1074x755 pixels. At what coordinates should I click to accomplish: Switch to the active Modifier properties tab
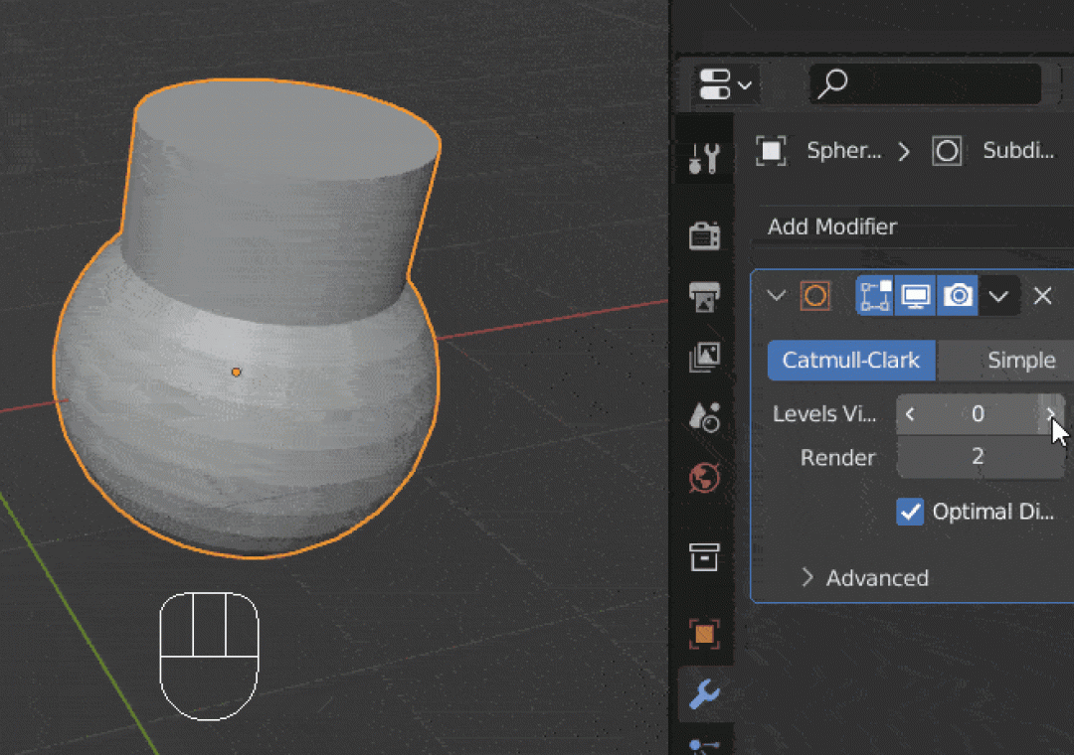coord(704,695)
